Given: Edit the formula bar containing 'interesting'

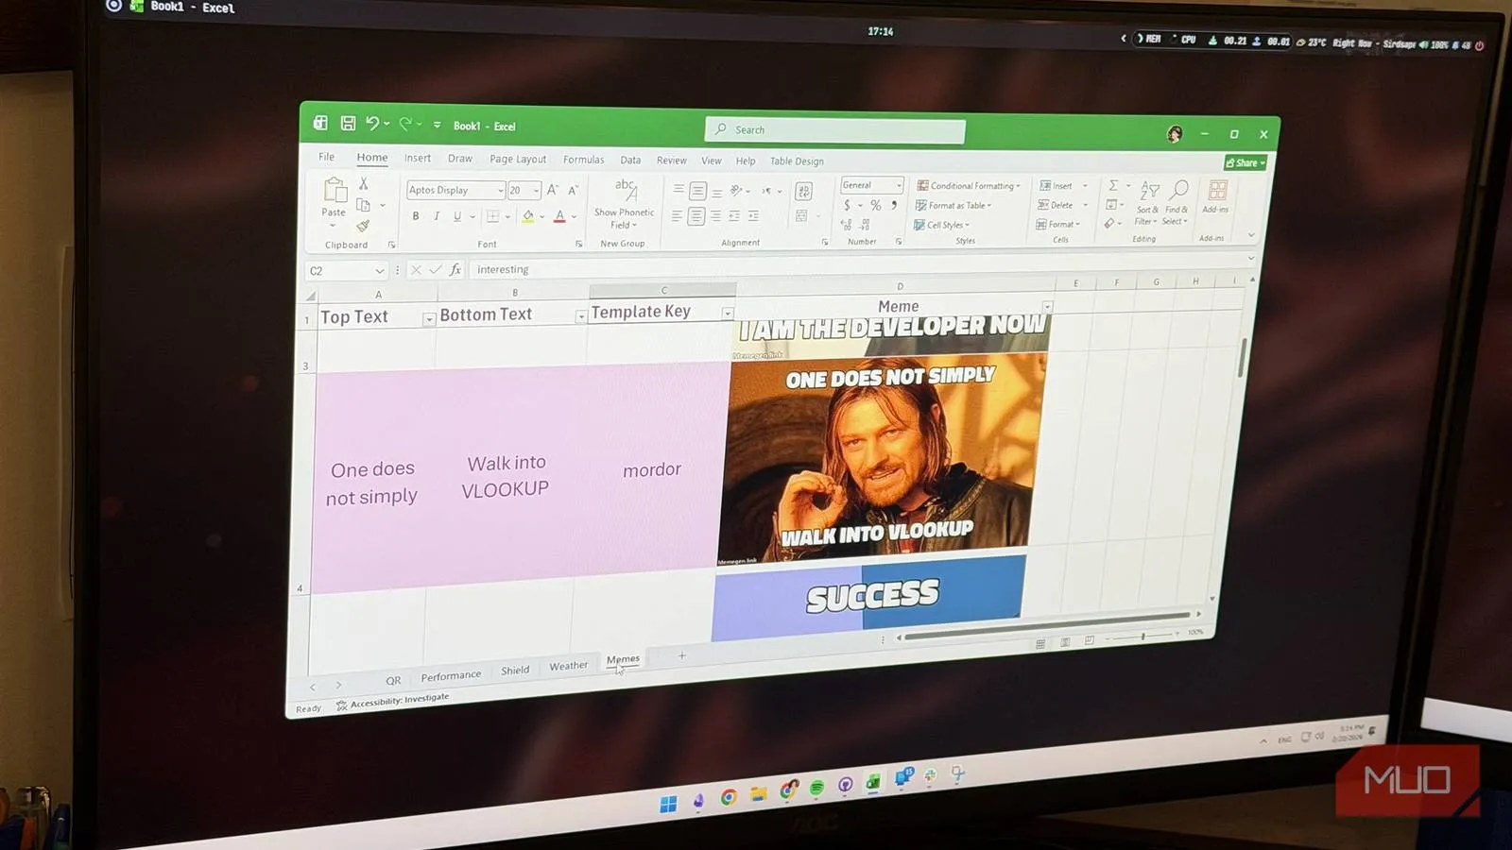Looking at the screenshot, I should (567, 269).
